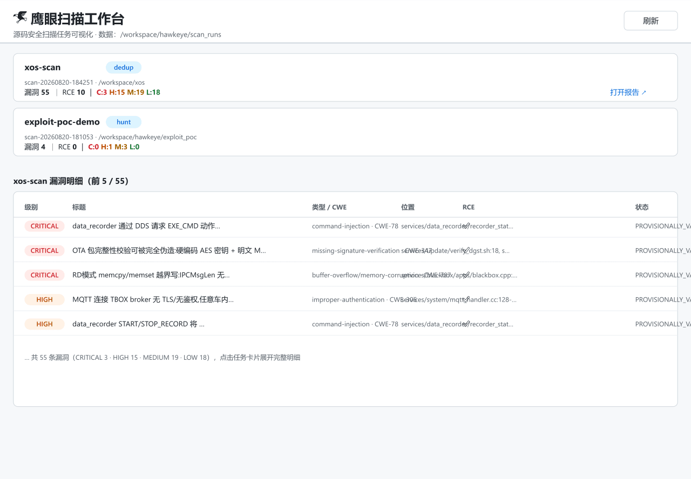Screen dimensions: 691x479
Task: Click the dedup badge on xos-scan
Action: pos(124,67)
